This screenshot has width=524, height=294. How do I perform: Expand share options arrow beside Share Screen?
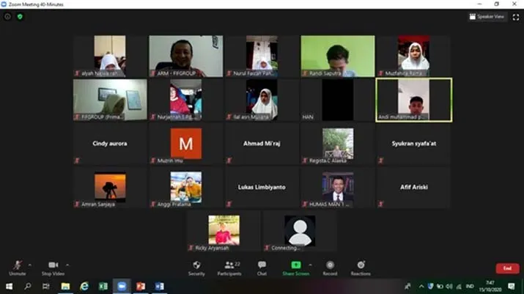tap(310, 265)
